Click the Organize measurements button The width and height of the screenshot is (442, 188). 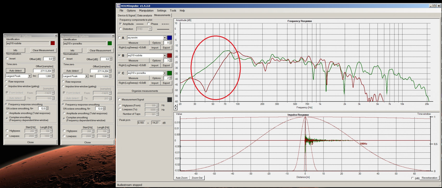145,91
